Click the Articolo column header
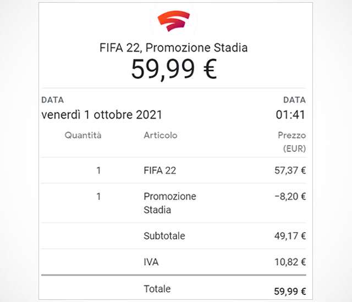 [160, 135]
